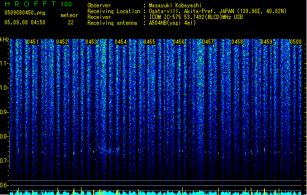
Task: Click the date 05.09.08 04:50
Action: (x=25, y=22)
